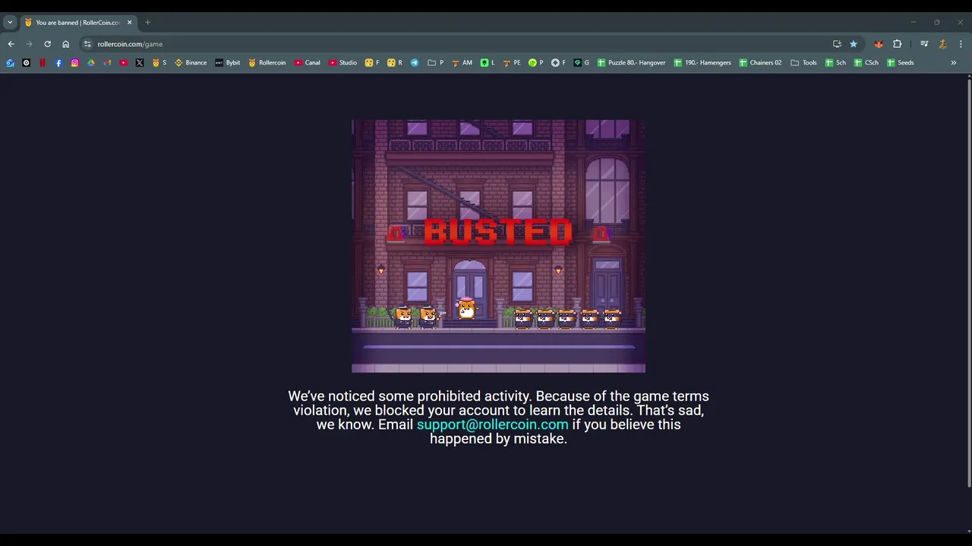The width and height of the screenshot is (972, 546).
Task: Email support@rollercoin.com link
Action: click(492, 425)
